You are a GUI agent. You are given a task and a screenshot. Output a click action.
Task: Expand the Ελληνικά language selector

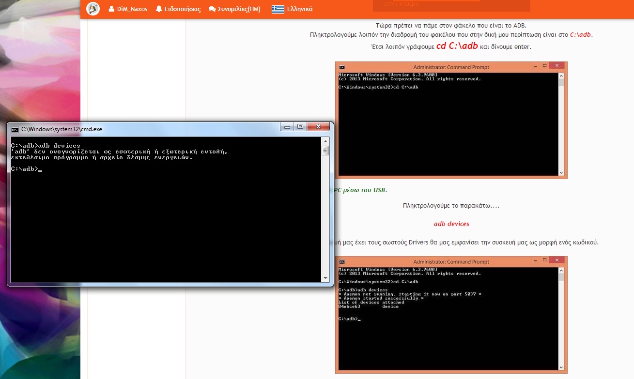click(292, 9)
